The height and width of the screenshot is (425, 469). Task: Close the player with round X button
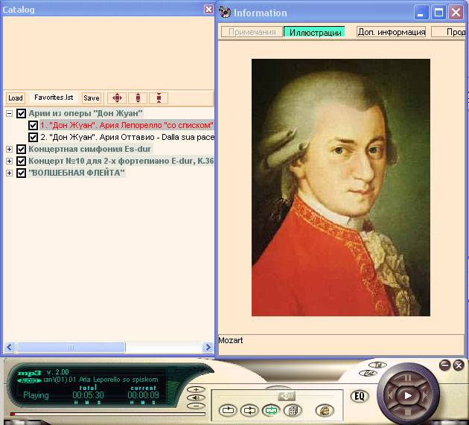[x=459, y=365]
